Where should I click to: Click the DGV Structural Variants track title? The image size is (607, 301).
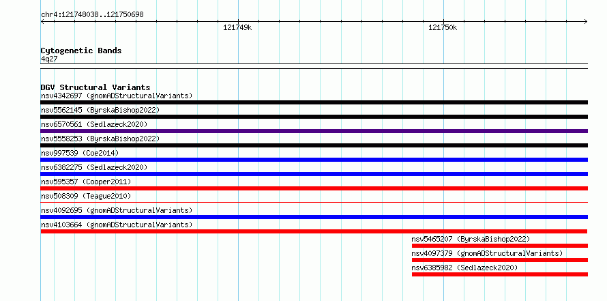coord(95,87)
